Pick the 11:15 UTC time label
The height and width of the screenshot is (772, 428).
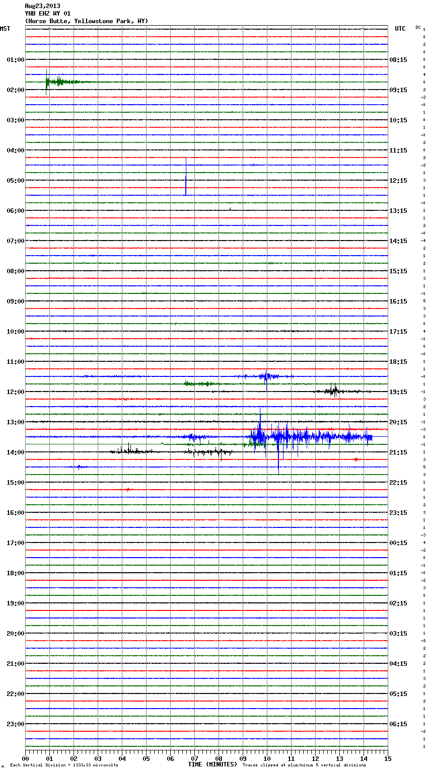click(398, 150)
